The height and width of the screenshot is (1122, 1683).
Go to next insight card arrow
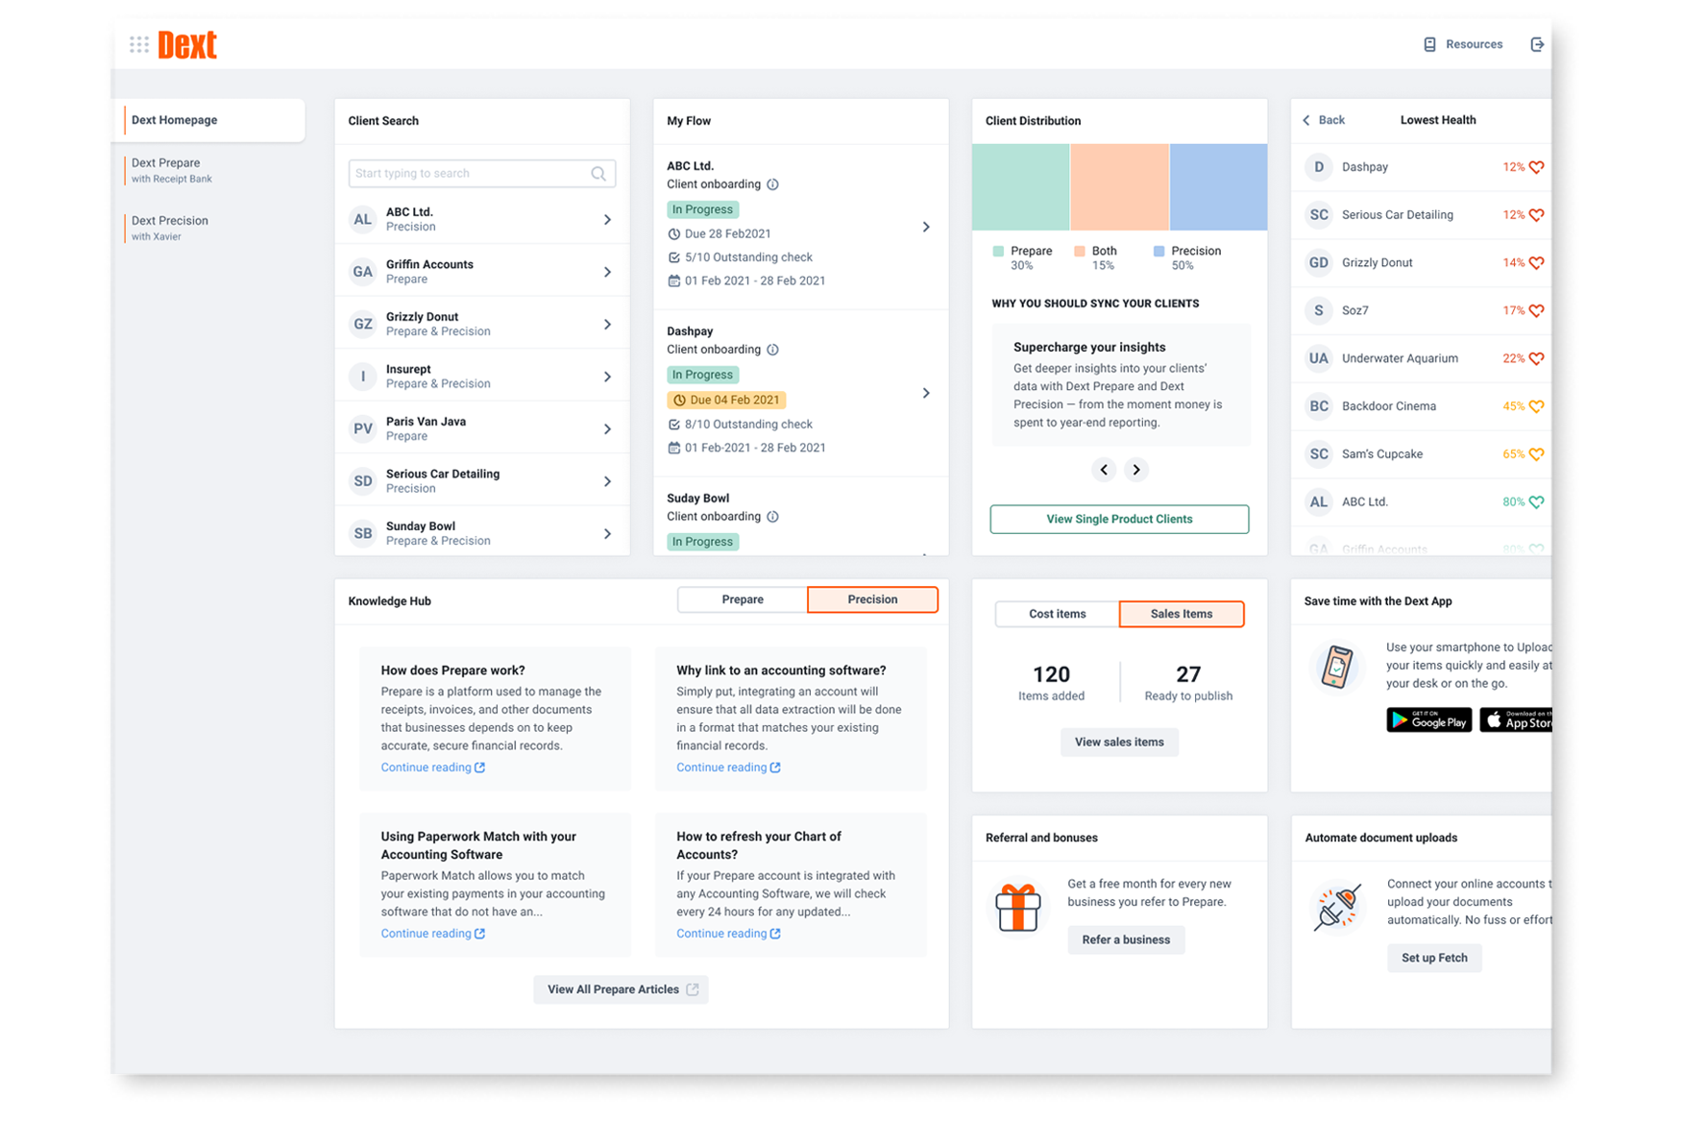(1136, 470)
